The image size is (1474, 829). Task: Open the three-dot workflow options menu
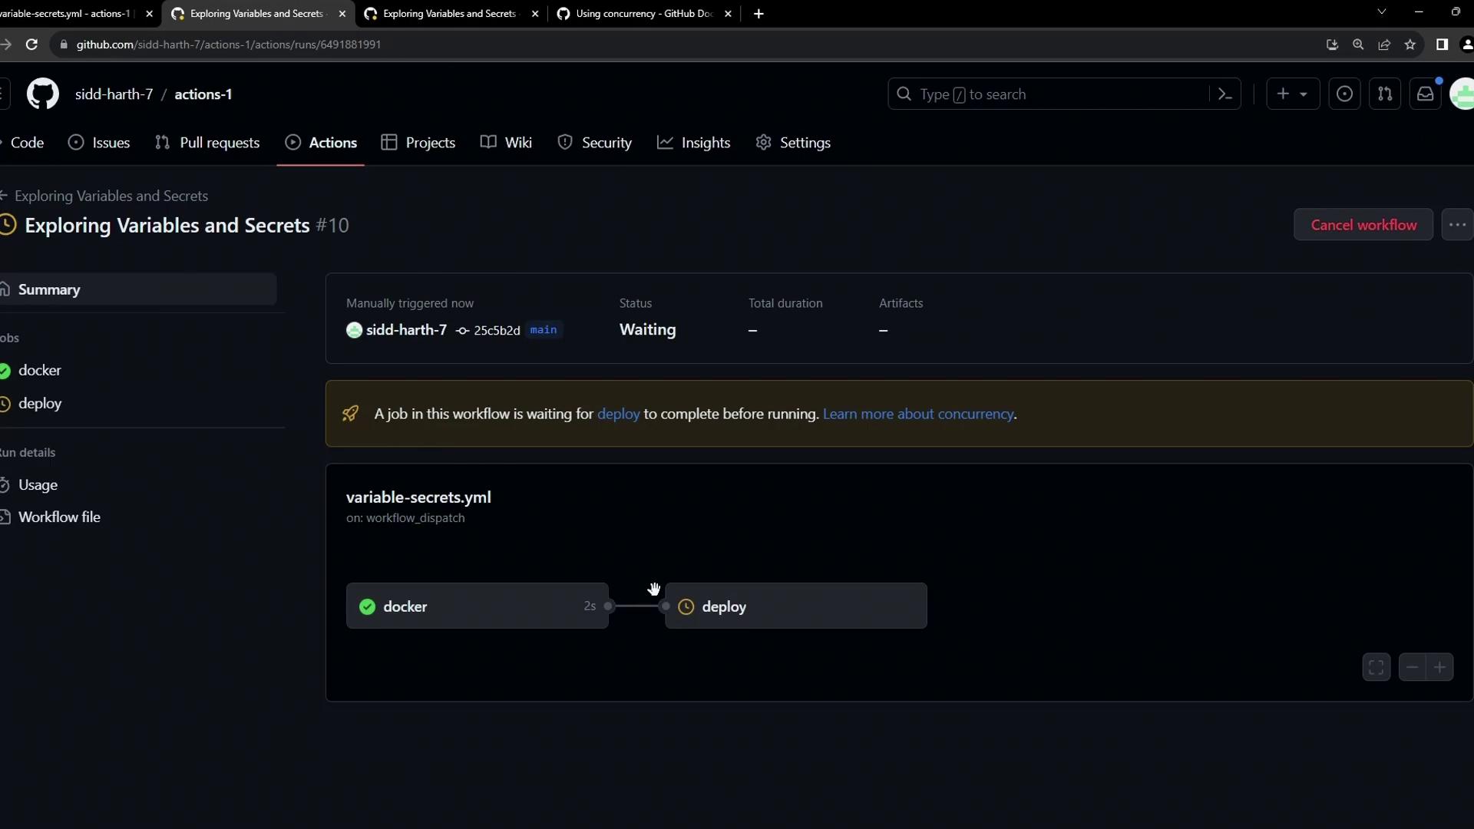pos(1457,225)
